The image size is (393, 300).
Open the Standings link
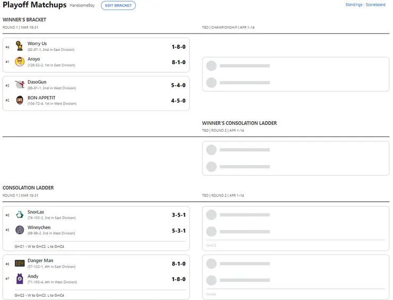coord(354,5)
